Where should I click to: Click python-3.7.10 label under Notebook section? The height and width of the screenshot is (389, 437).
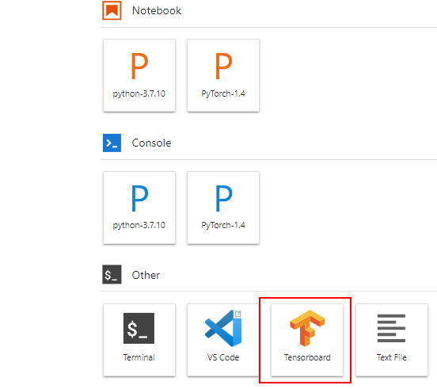point(139,93)
